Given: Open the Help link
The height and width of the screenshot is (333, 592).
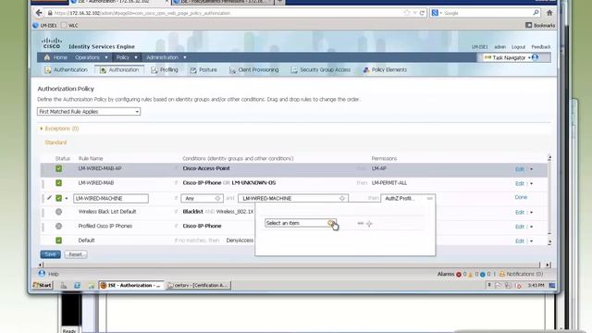Looking at the screenshot, I should pos(49,274).
